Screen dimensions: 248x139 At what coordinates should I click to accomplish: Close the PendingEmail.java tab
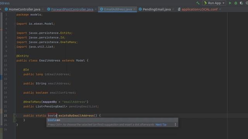point(173,9)
